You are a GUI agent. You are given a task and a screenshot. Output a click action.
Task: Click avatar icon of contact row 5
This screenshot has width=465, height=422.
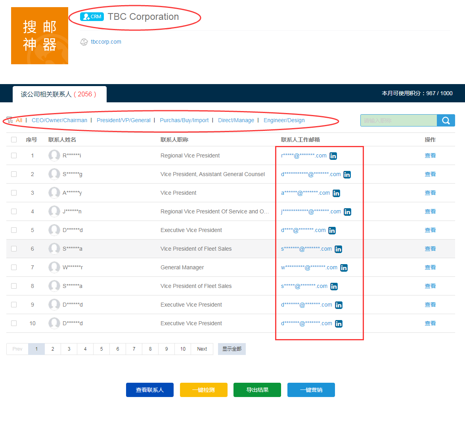[54, 230]
